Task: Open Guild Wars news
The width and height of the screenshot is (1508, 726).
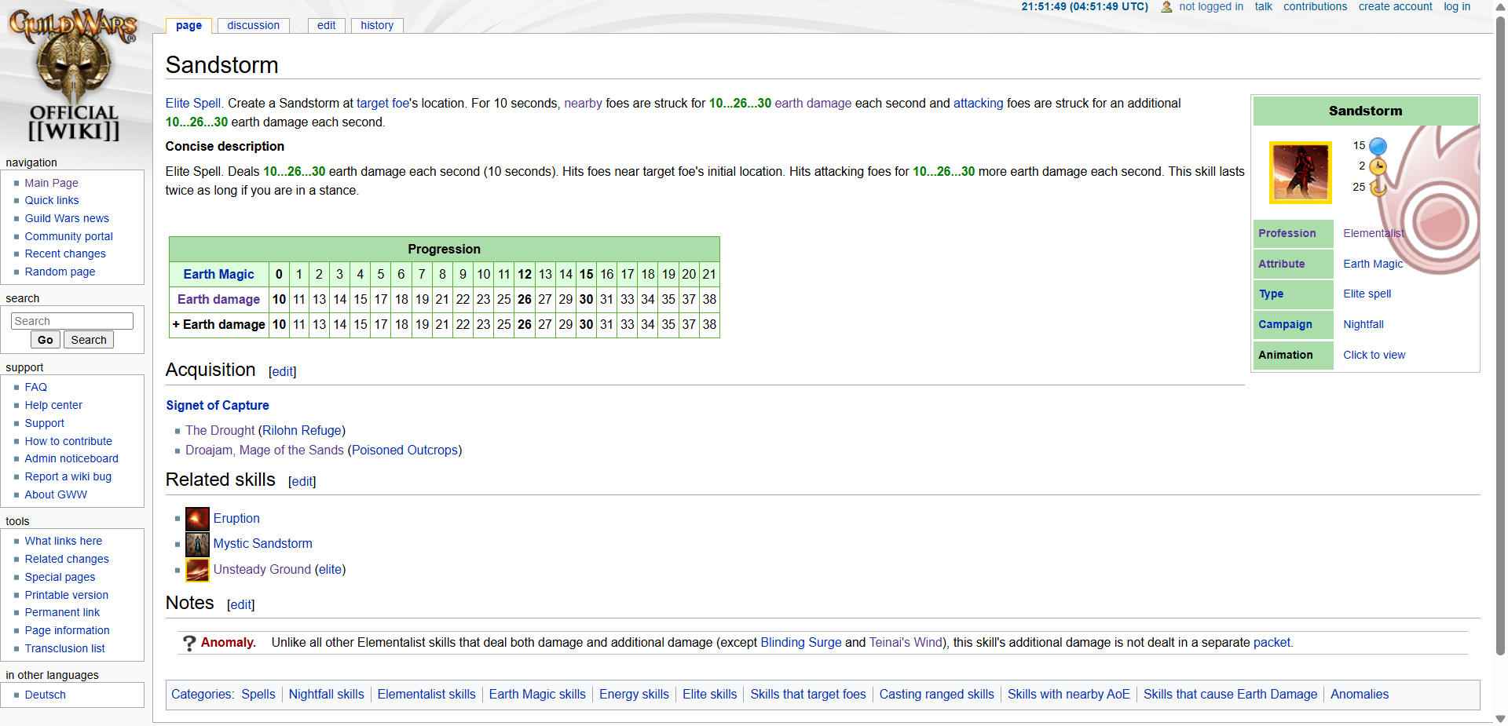Action: pyautogui.click(x=67, y=218)
